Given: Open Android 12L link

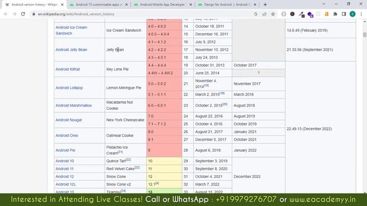Looking at the screenshot, I should (66, 184).
